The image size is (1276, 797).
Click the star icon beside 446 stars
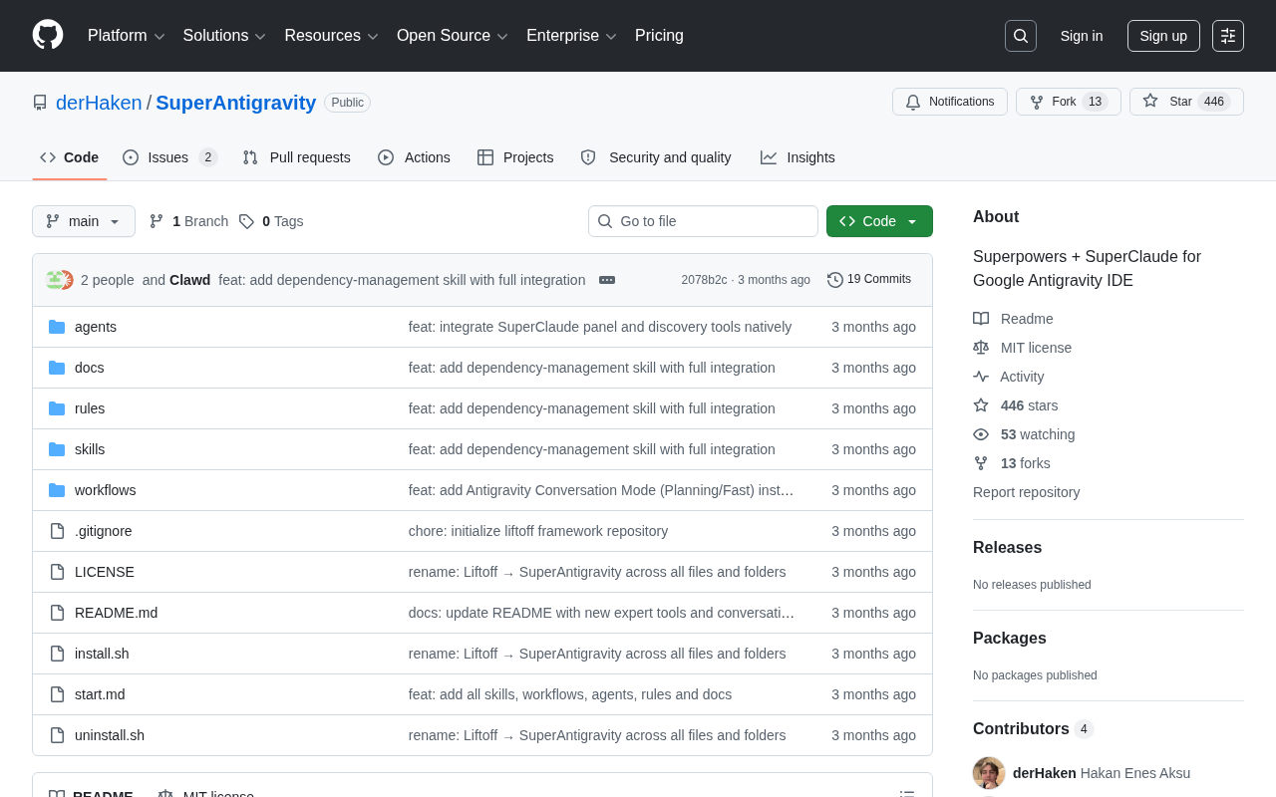pyautogui.click(x=981, y=405)
